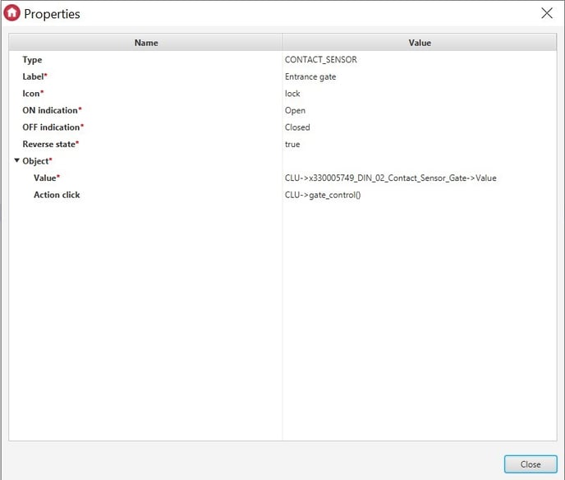The image size is (565, 480).
Task: Select the Action click property name
Action: [x=57, y=195]
